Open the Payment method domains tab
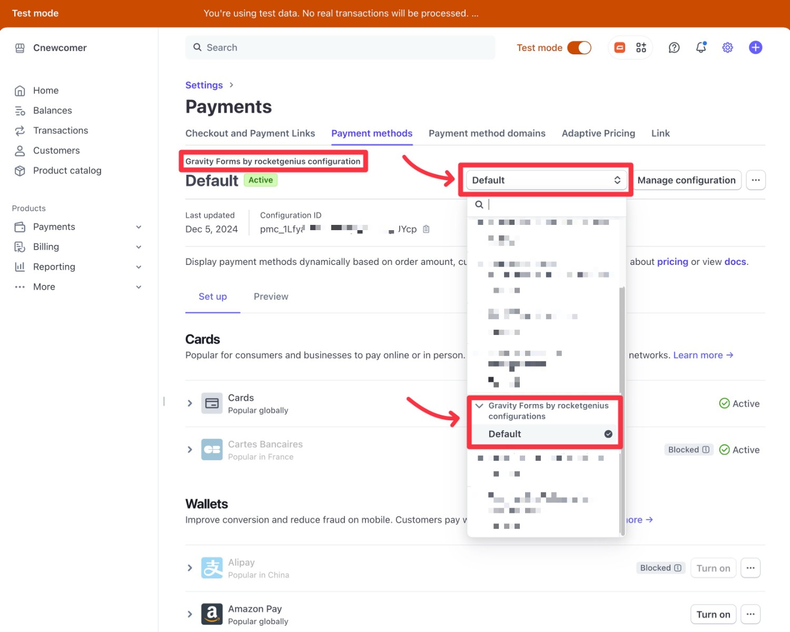Screen dimensions: 790x632 (x=487, y=133)
